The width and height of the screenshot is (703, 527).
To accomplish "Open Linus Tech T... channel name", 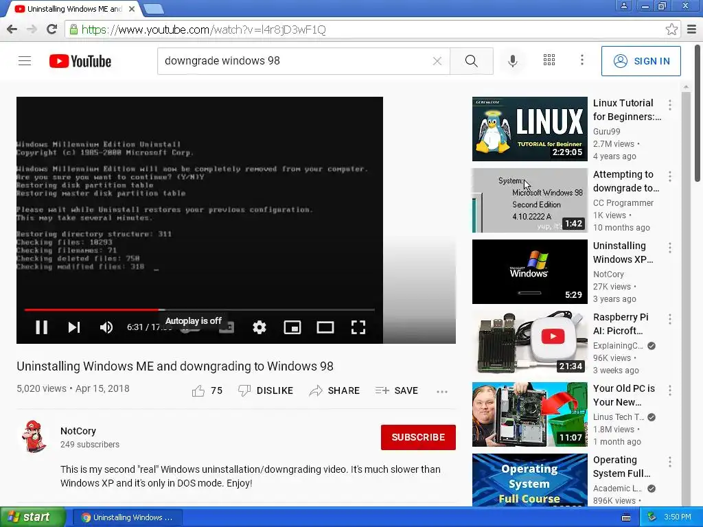I will pyautogui.click(x=619, y=417).
